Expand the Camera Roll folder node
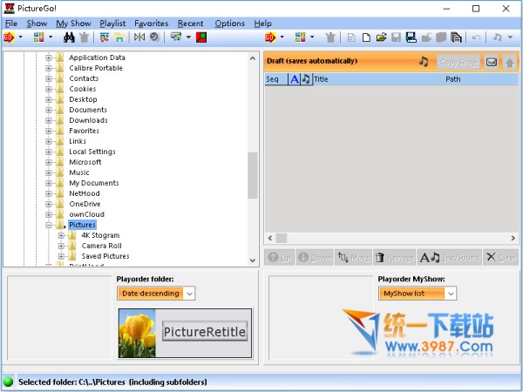523x392 pixels. (x=62, y=246)
